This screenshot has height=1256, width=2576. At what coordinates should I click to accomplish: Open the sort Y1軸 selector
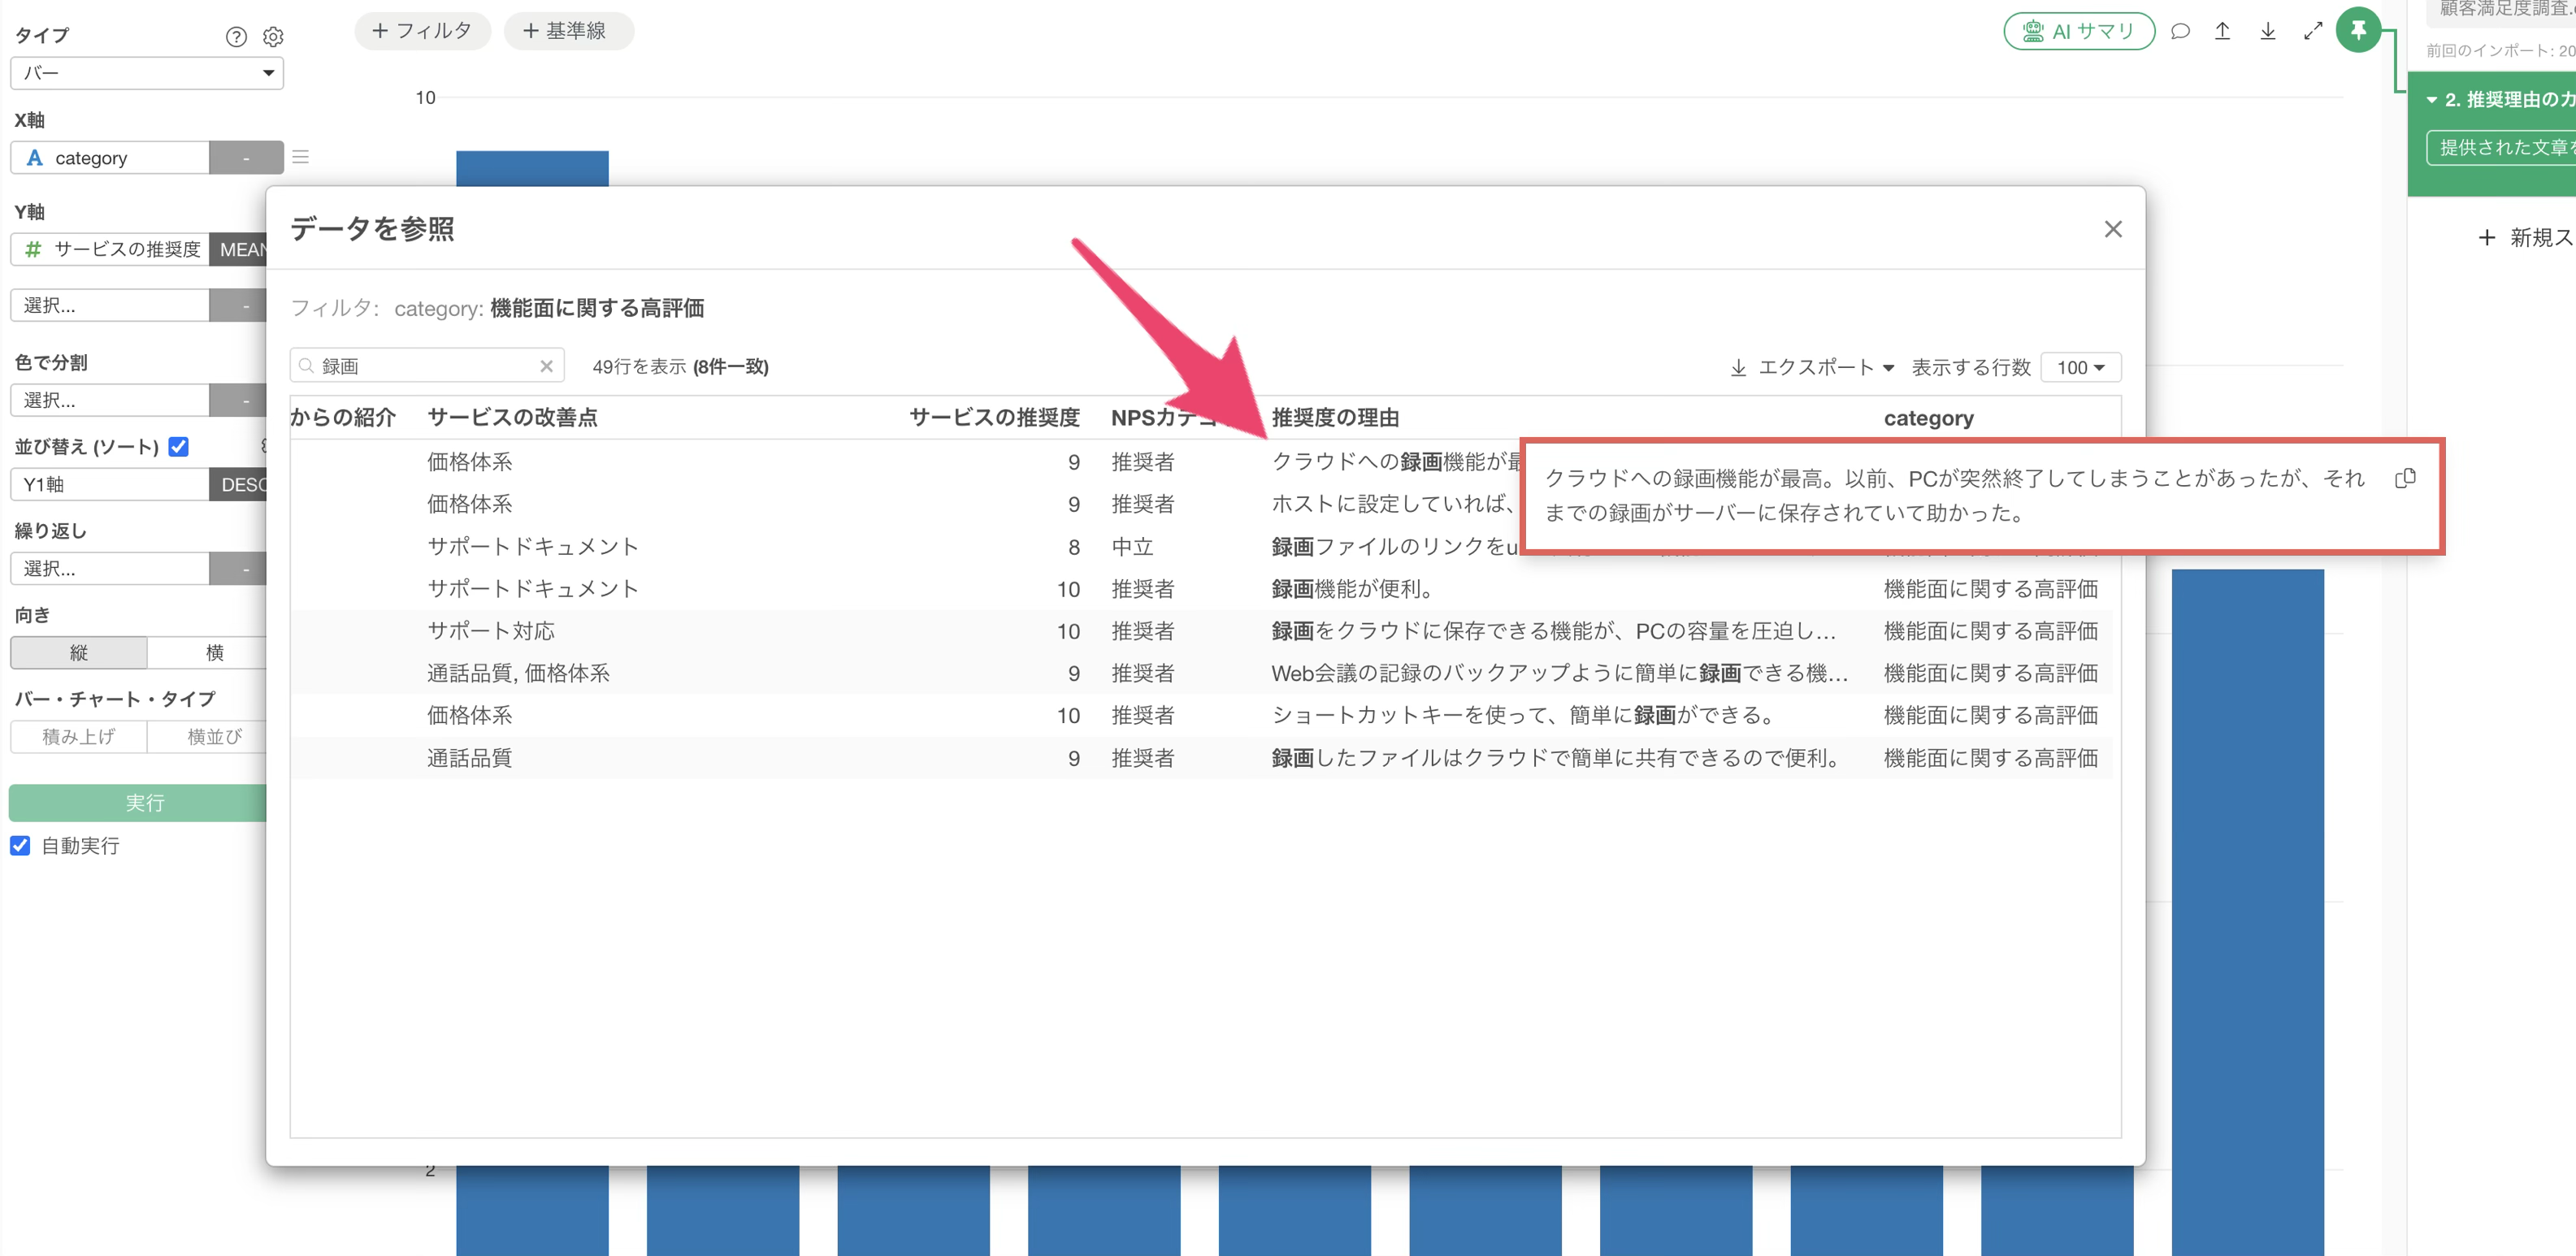click(110, 484)
